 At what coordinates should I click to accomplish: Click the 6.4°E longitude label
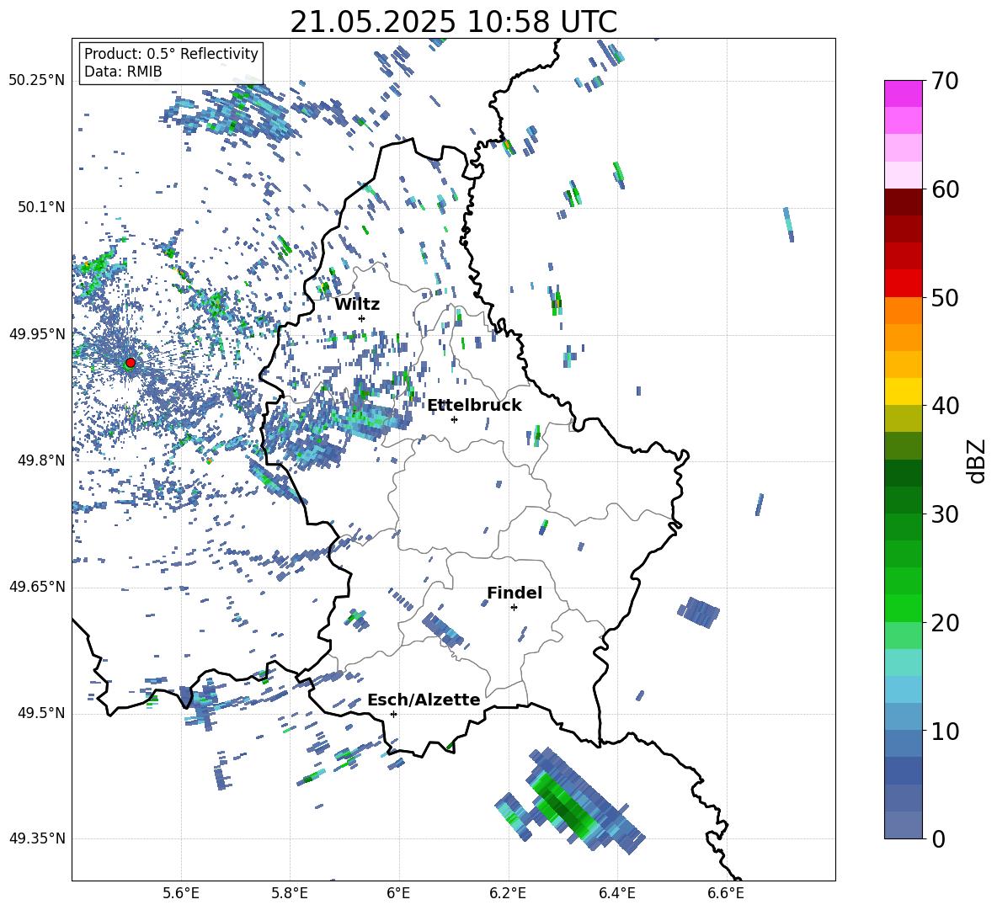616,893
